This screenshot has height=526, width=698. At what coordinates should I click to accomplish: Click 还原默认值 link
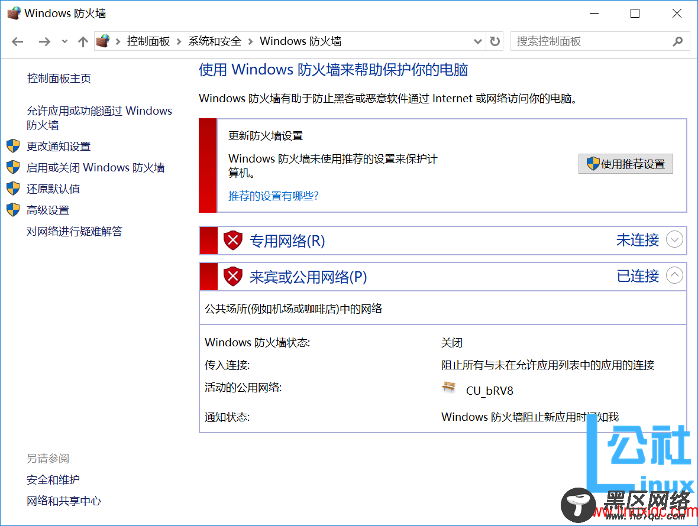point(53,189)
